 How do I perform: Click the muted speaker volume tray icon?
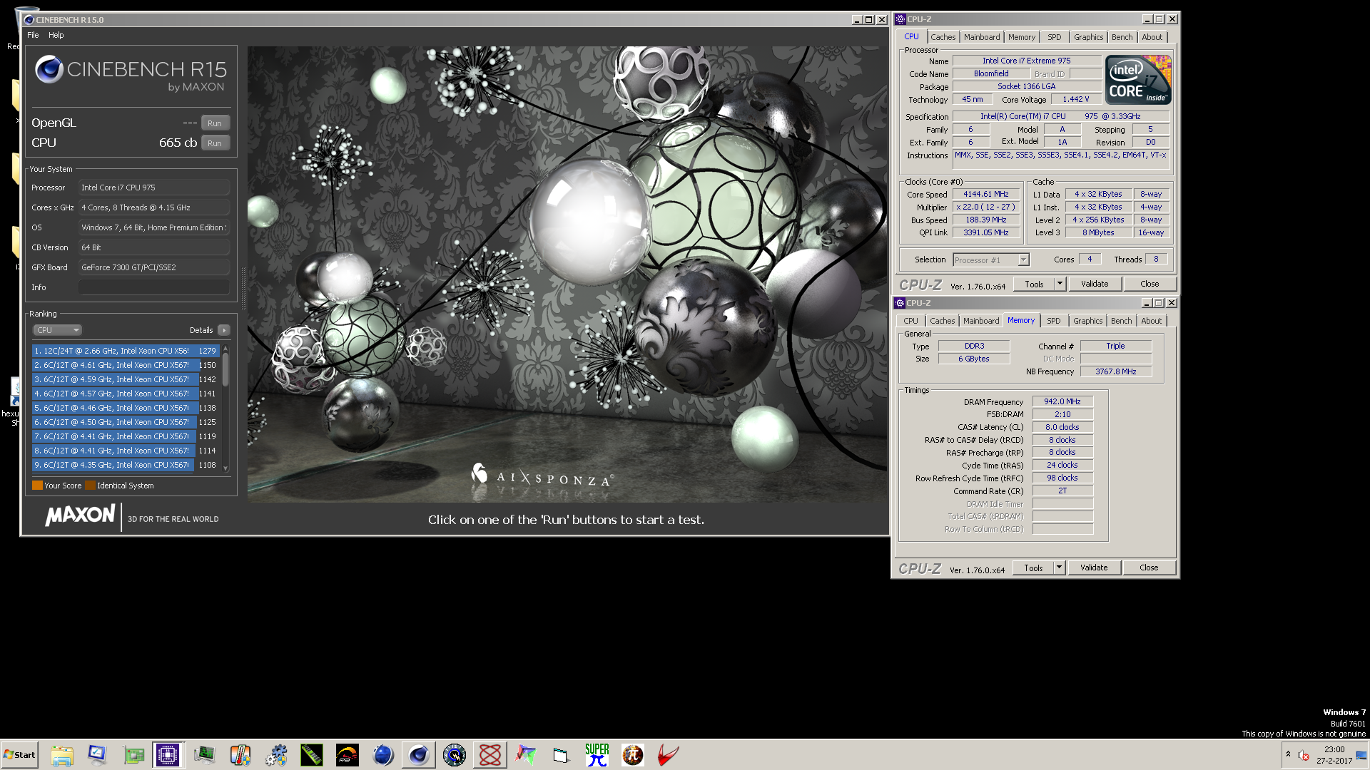[1304, 755]
